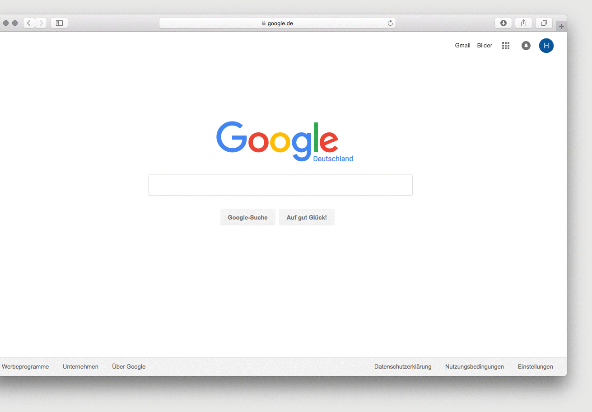Show the Safari sidebar

[59, 23]
